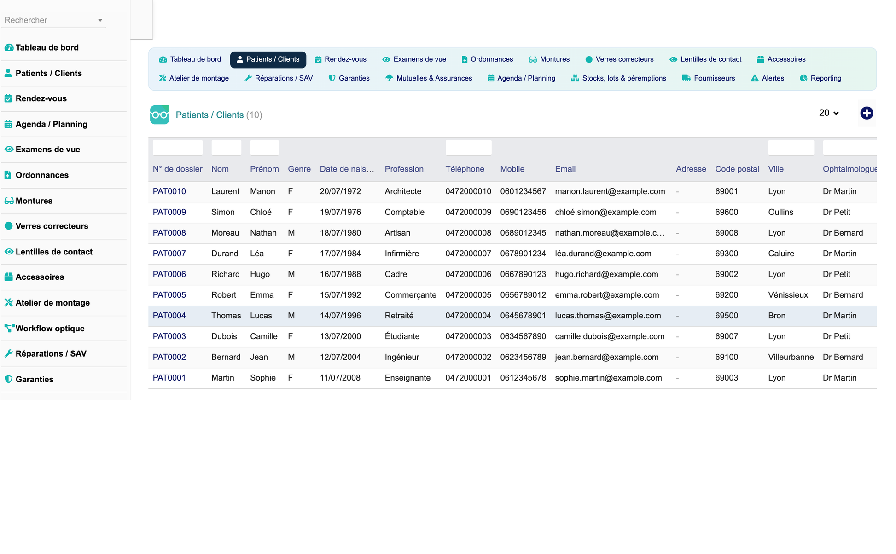The width and height of the screenshot is (896, 554).
Task: Click the glasses icon beside sidebar Montures
Action: tap(9, 201)
